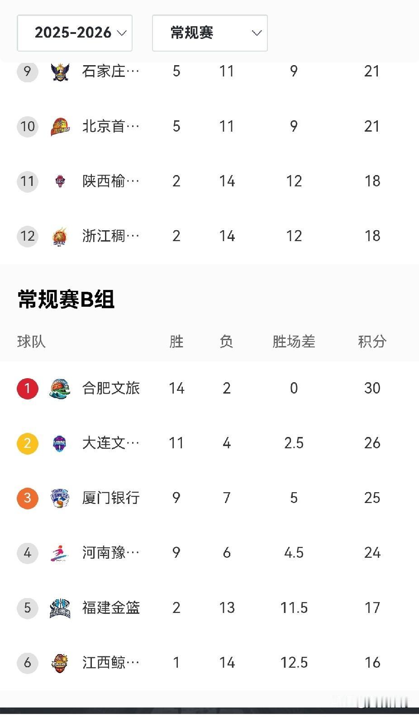
Task: Click the 积分 column header
Action: [x=372, y=342]
